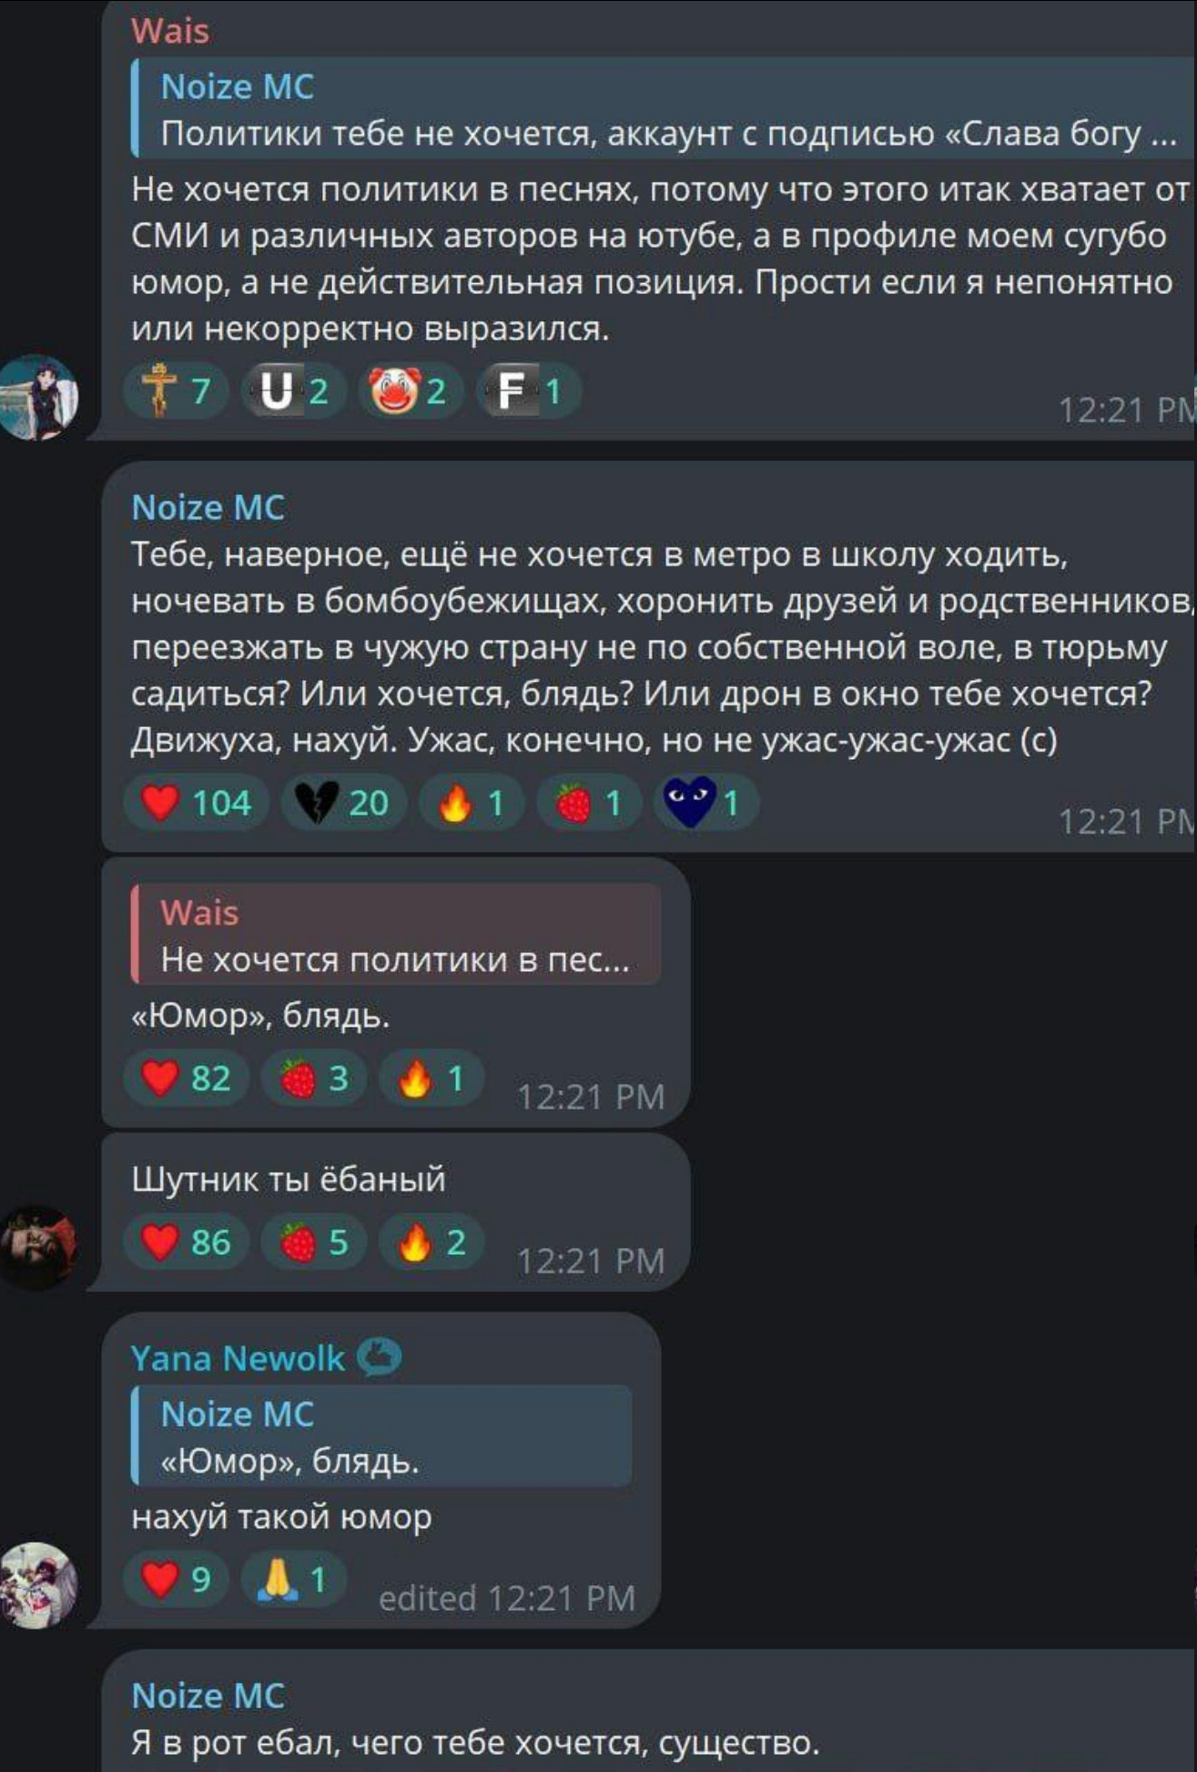
Task: Open Wais sender name at top
Action: point(170,31)
